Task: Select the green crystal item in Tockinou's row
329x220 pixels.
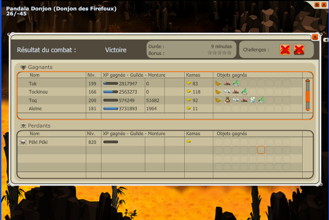Action: 244,92
